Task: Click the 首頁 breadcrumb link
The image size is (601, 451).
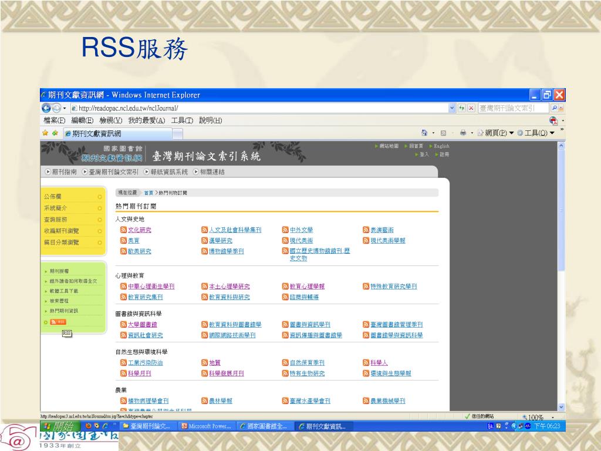Action: (148, 193)
